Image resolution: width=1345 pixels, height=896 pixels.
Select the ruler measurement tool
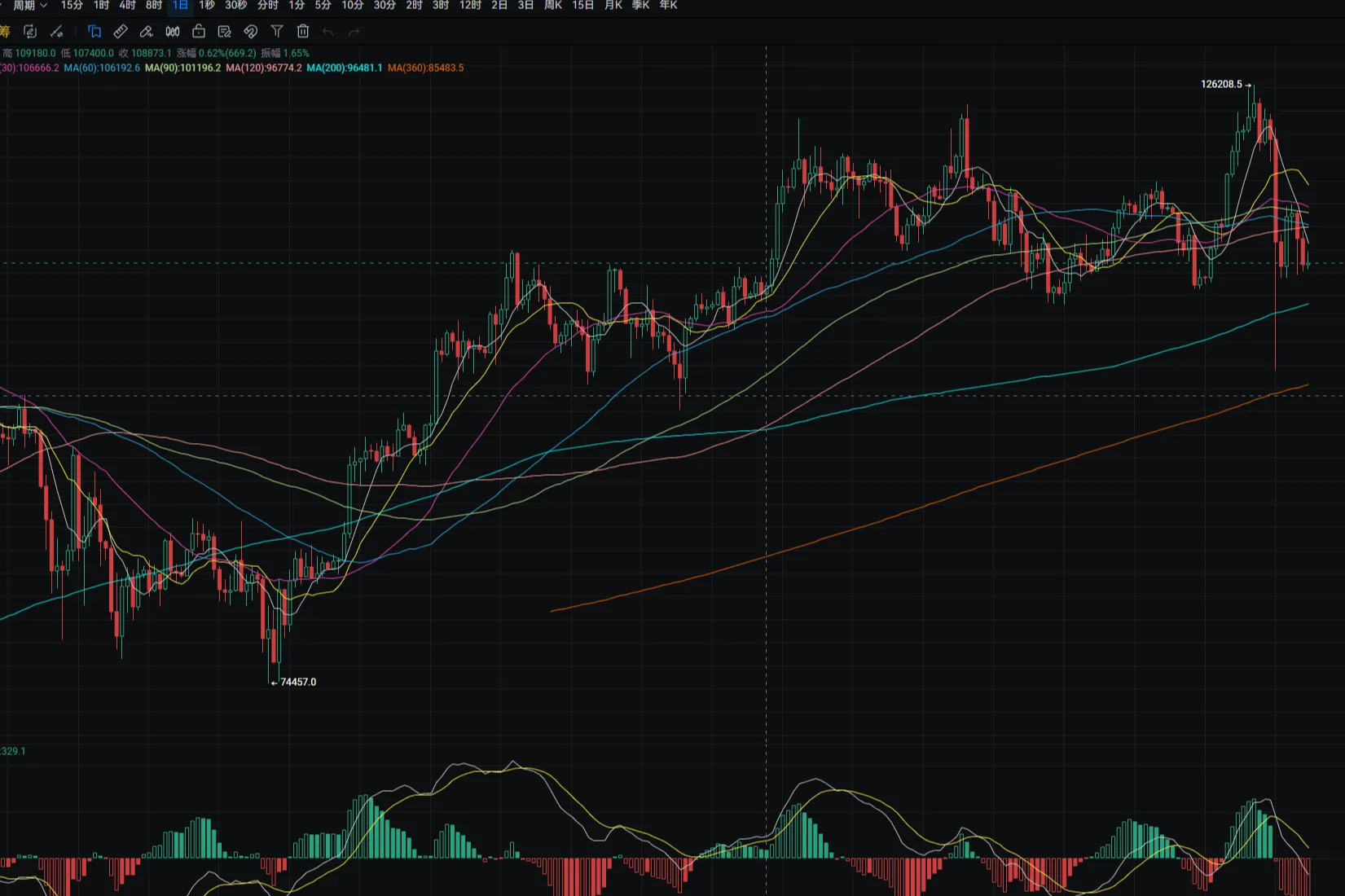coord(121,32)
